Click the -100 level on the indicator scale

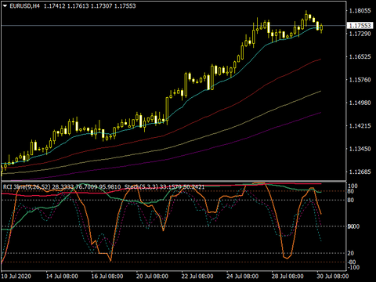(353, 267)
